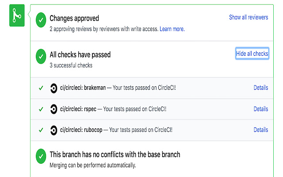This screenshot has height=177, width=283.
Task: Open Details for the rubocop check
Action: click(x=260, y=130)
